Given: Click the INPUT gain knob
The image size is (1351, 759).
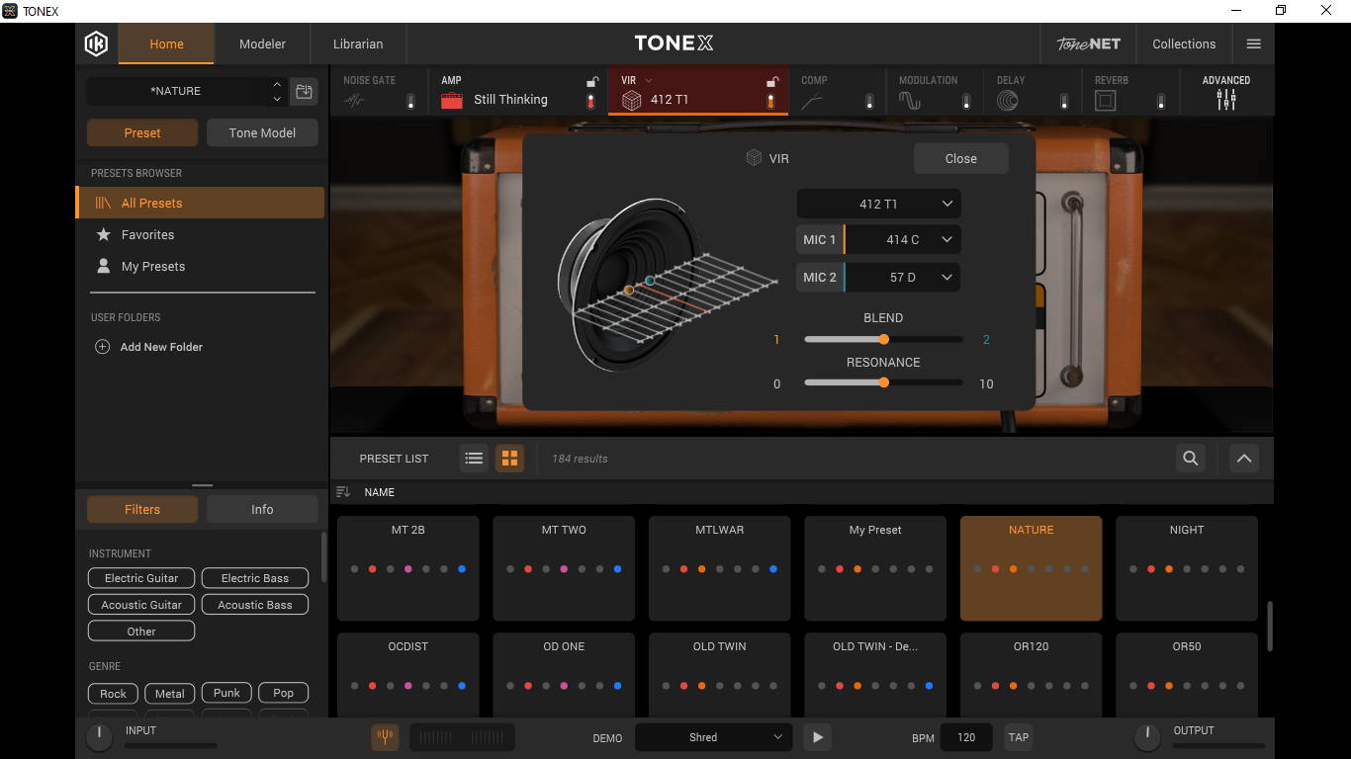Looking at the screenshot, I should [100, 737].
